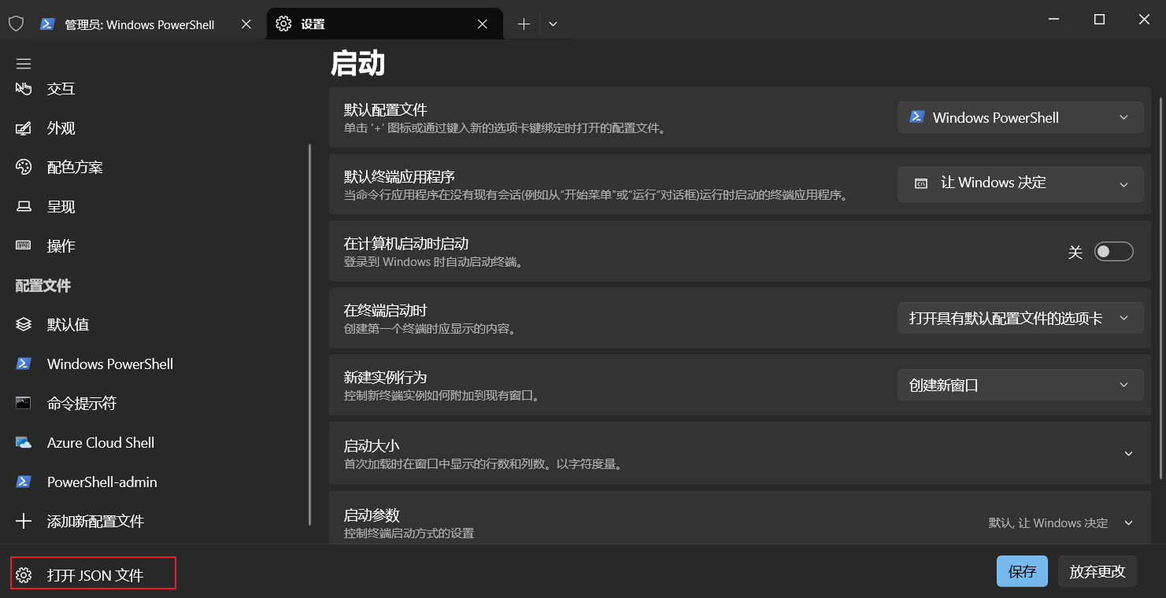Click the plus icon beside 添加新配置文件

click(x=24, y=521)
